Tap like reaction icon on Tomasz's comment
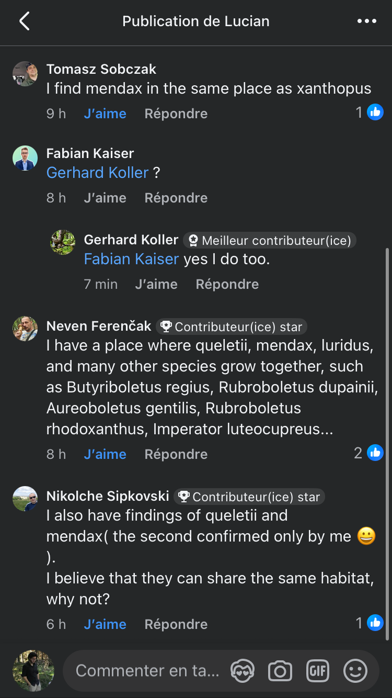 point(375,112)
